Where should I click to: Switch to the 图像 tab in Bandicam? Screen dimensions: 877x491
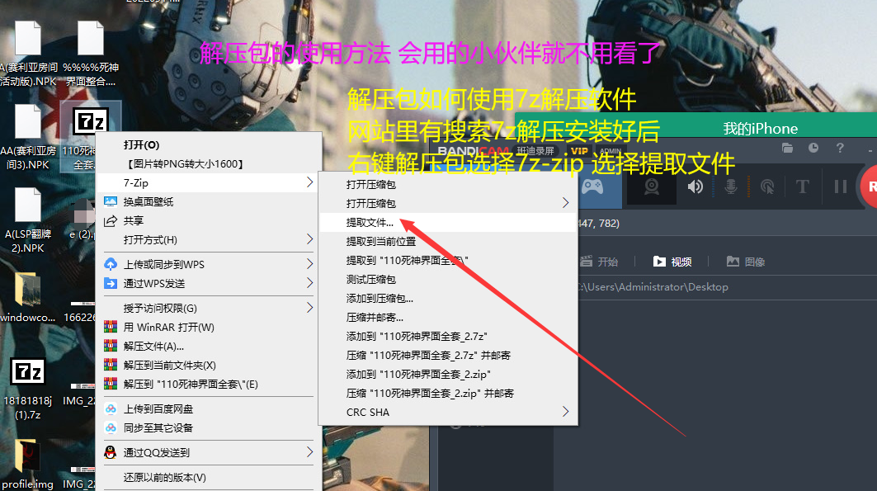tap(746, 262)
